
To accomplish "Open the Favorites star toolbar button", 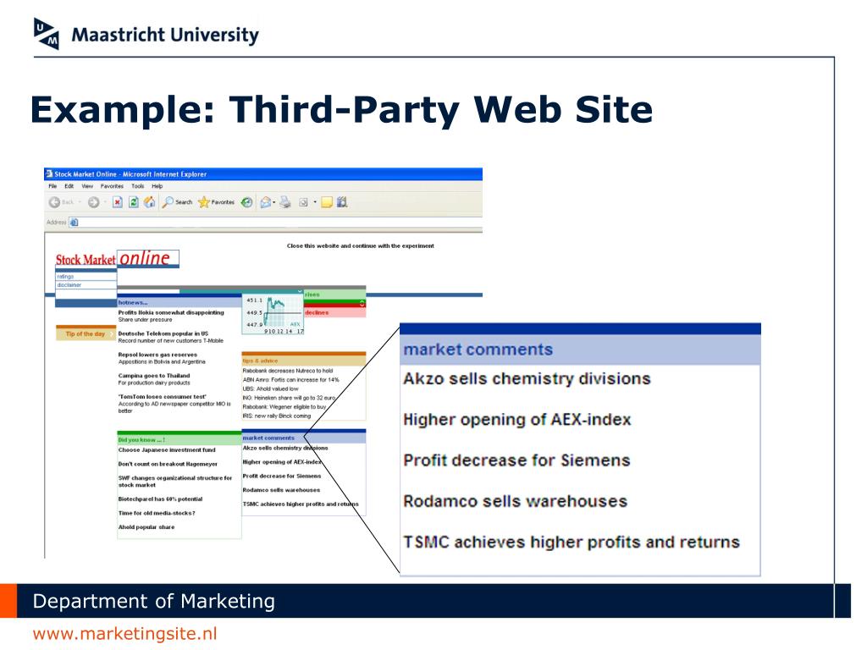I will click(216, 202).
